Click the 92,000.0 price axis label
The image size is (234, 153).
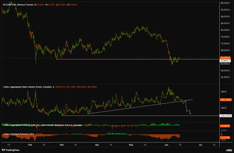[x=225, y=10]
